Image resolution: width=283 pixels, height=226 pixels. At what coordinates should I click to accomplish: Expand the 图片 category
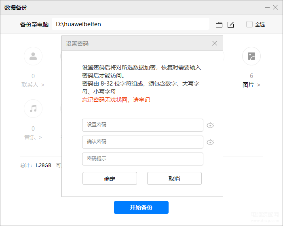pyautogui.click(x=251, y=85)
